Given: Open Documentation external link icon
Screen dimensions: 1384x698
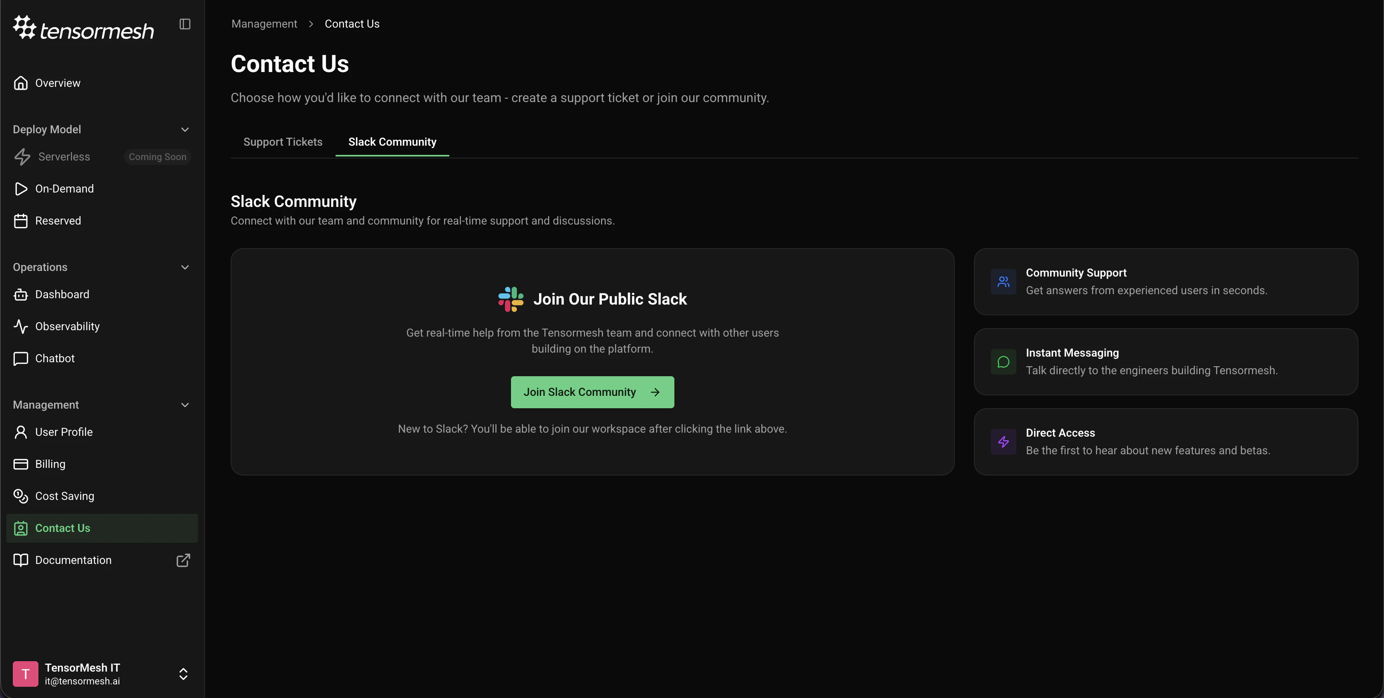Looking at the screenshot, I should [x=183, y=561].
